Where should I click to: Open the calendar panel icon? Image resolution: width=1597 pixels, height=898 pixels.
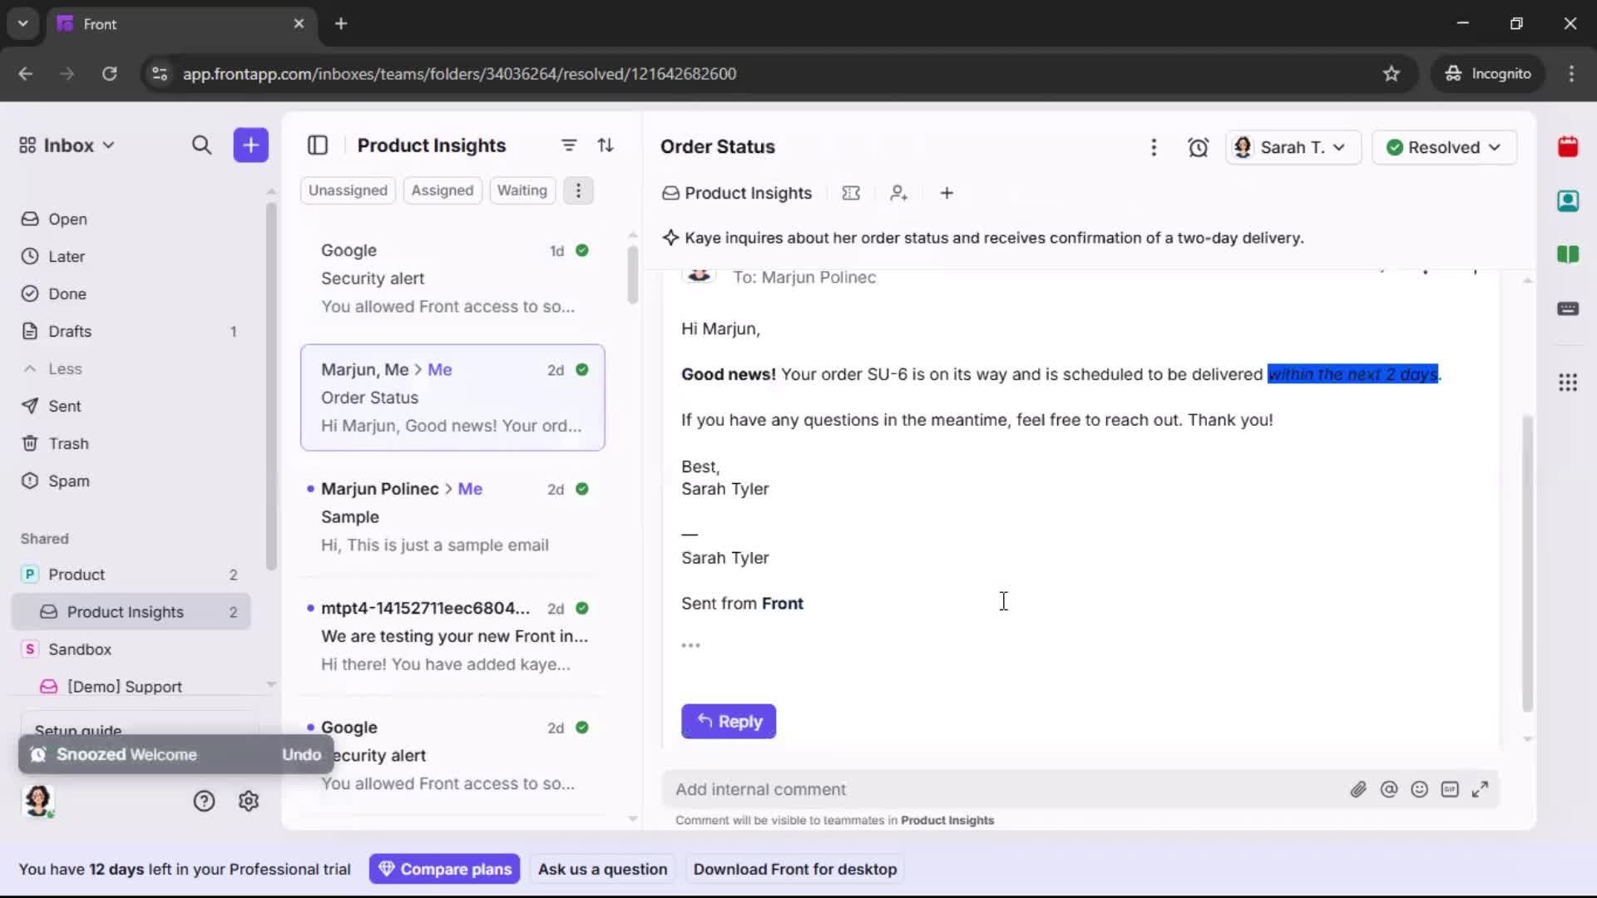(x=1569, y=146)
